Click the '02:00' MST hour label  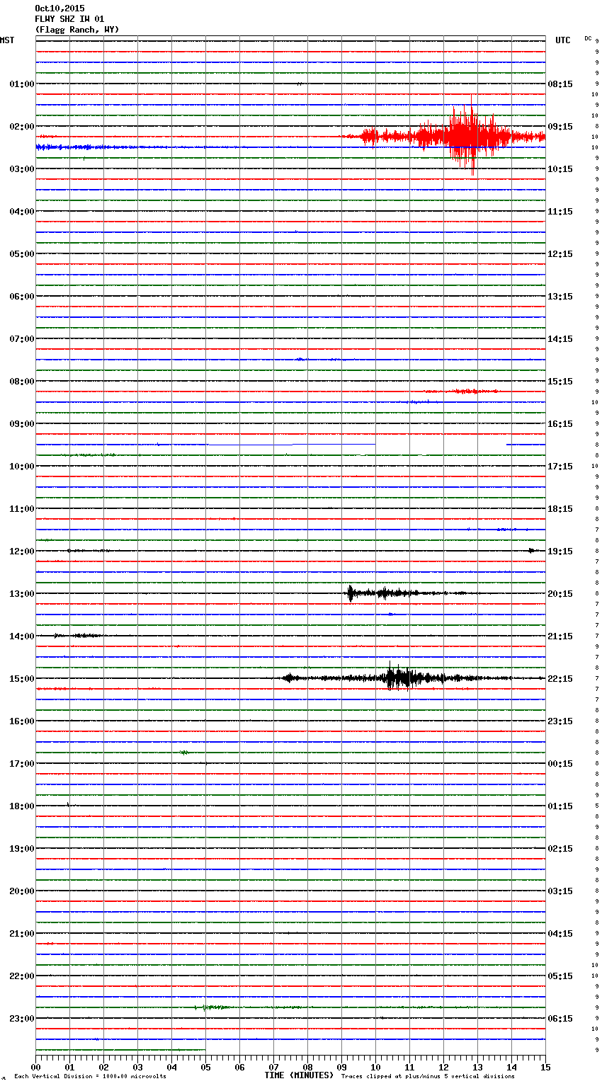click(21, 126)
